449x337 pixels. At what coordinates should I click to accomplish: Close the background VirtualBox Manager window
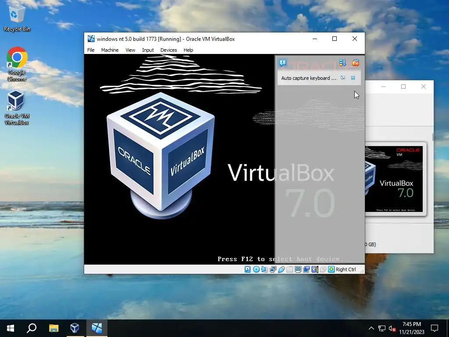click(x=424, y=86)
